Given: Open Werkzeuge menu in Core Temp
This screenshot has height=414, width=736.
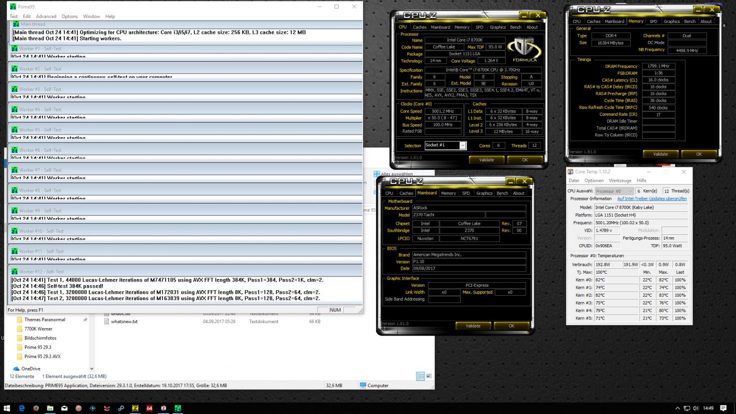Looking at the screenshot, I should [620, 180].
